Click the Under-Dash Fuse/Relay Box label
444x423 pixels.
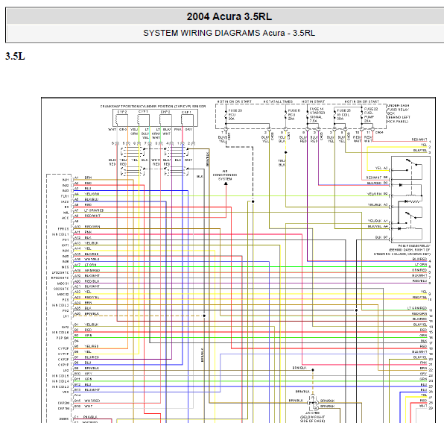click(x=399, y=113)
